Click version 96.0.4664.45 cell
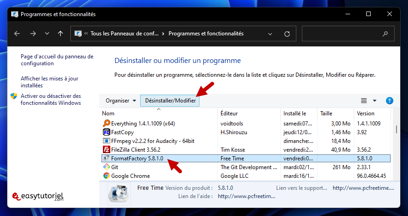Viewport: 408px width, 216px height. [371, 176]
